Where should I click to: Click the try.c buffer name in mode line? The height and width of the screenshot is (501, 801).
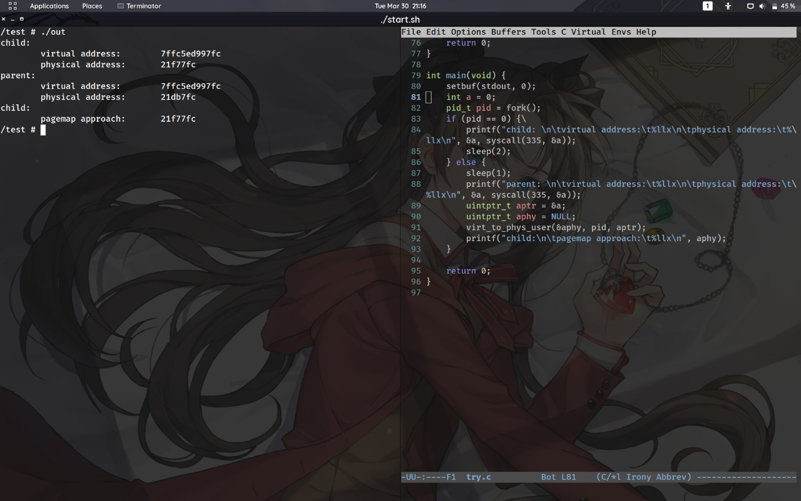click(478, 477)
